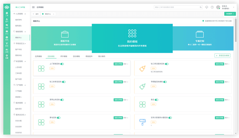Open 更多 dropdown on 张三保洁服务回执 card
This screenshot has height=138, width=239.
tap(227, 64)
